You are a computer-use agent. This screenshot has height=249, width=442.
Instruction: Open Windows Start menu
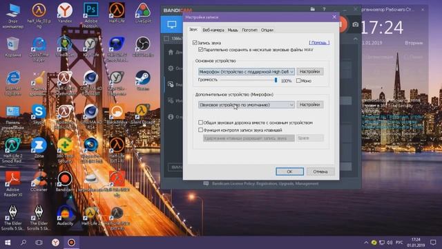(x=8, y=243)
